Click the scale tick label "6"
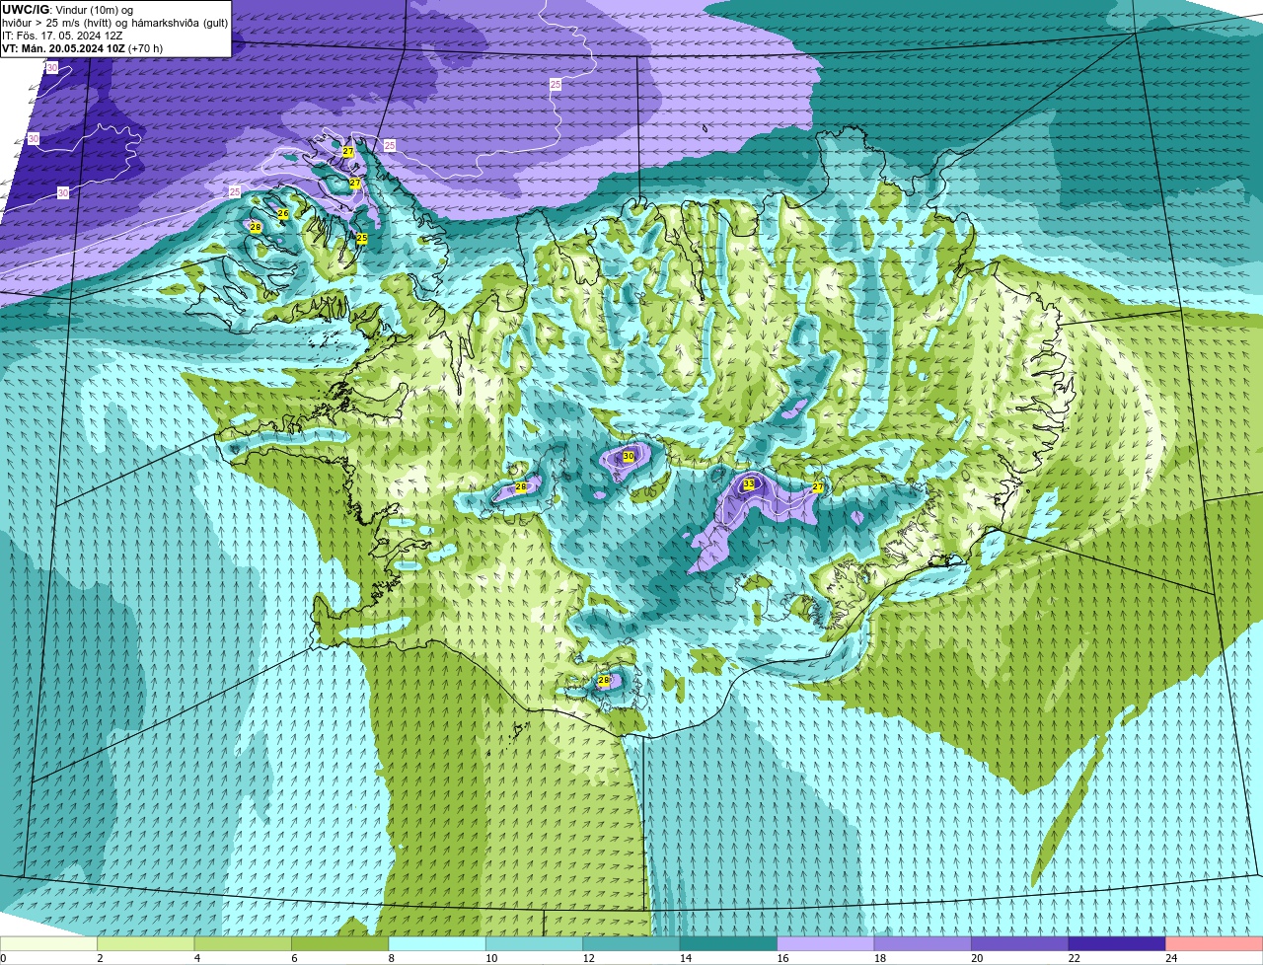This screenshot has height=965, width=1263. pos(293,958)
